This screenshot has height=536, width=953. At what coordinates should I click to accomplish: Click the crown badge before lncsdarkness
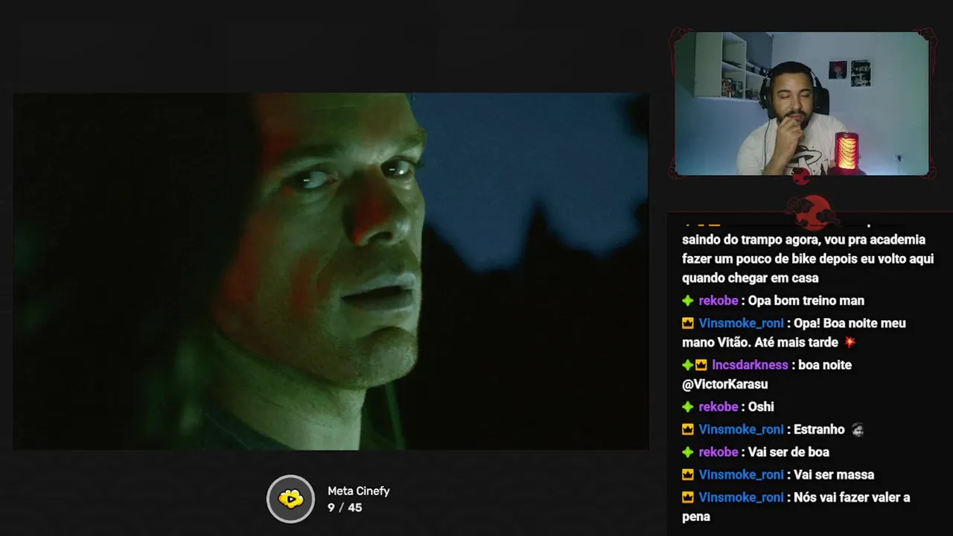[x=701, y=365]
